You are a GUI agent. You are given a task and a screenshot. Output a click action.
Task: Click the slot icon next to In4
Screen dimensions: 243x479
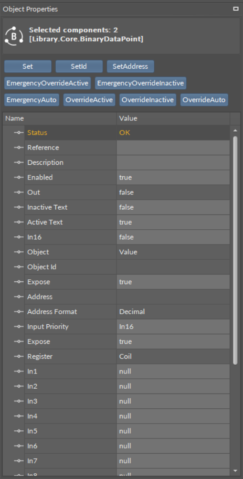pos(19,416)
